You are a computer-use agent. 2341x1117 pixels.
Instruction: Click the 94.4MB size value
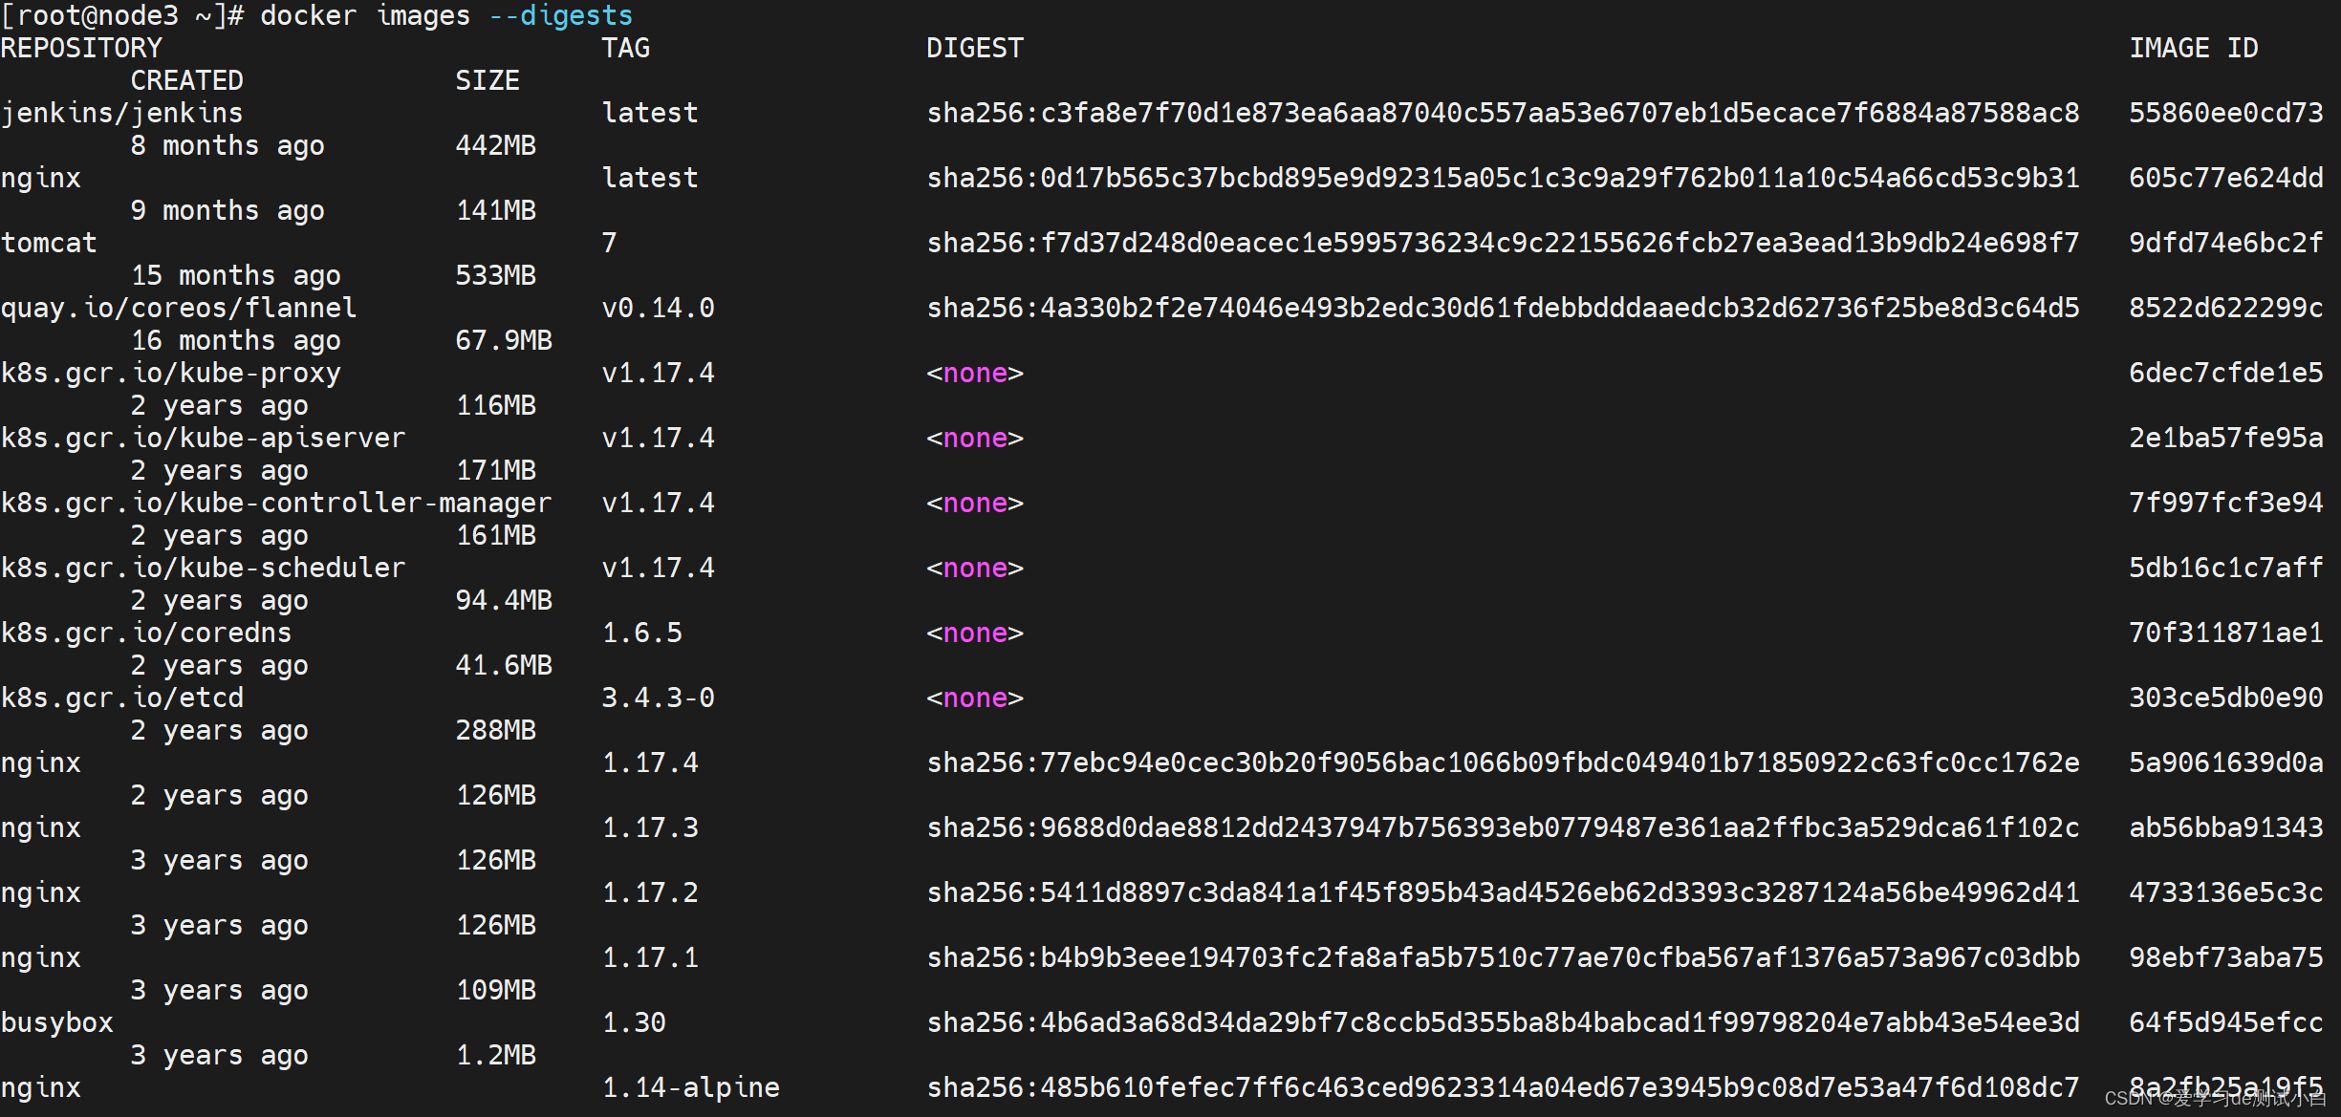point(504,601)
